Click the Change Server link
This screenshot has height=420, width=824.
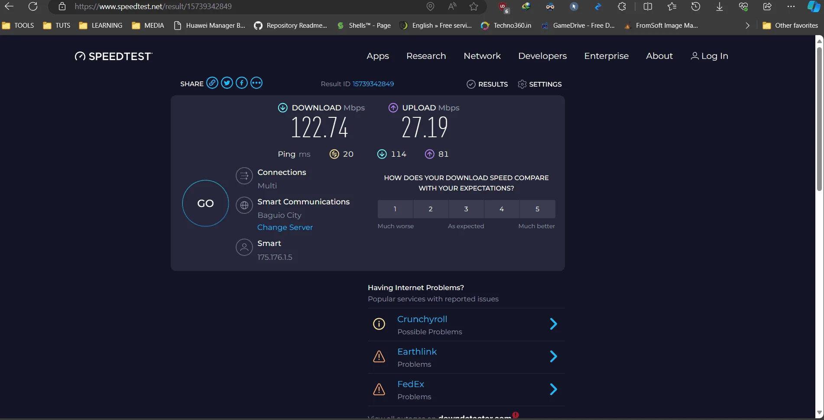(285, 227)
